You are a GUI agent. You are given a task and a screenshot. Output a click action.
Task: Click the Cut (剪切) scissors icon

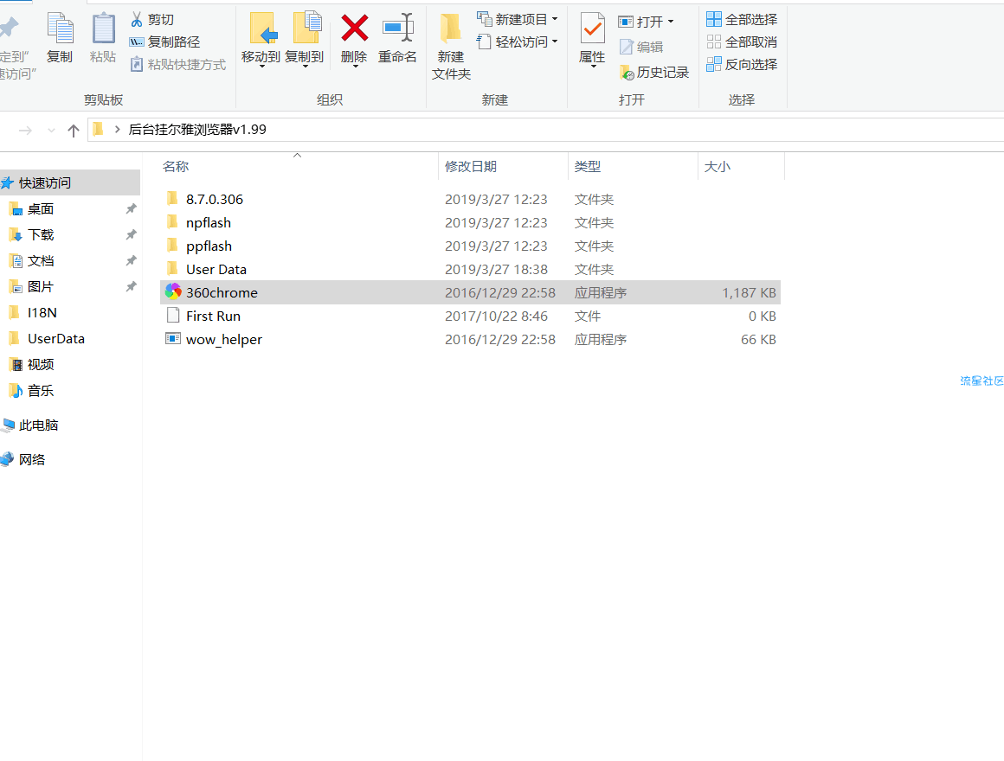coord(137,20)
